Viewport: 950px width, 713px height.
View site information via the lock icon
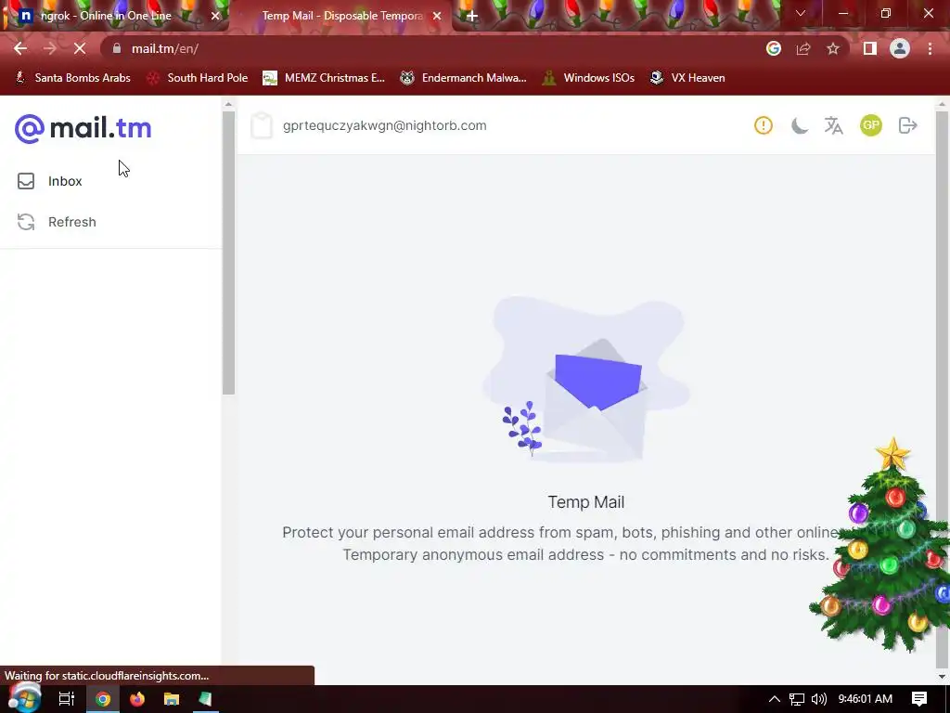pyautogui.click(x=116, y=48)
